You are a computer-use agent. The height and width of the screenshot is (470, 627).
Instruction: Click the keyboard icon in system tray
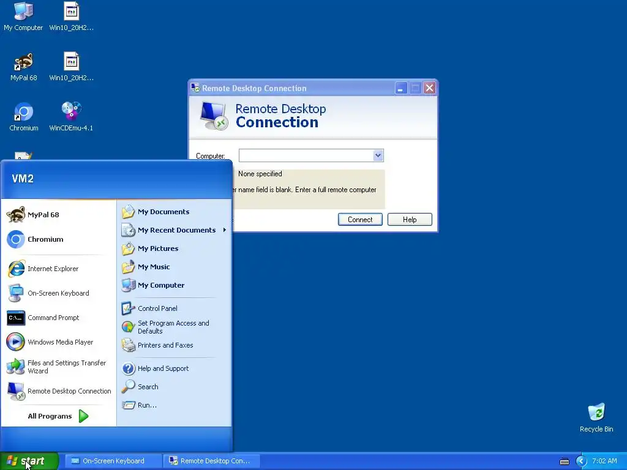click(564, 461)
